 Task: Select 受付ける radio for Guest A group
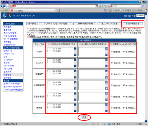112,63
